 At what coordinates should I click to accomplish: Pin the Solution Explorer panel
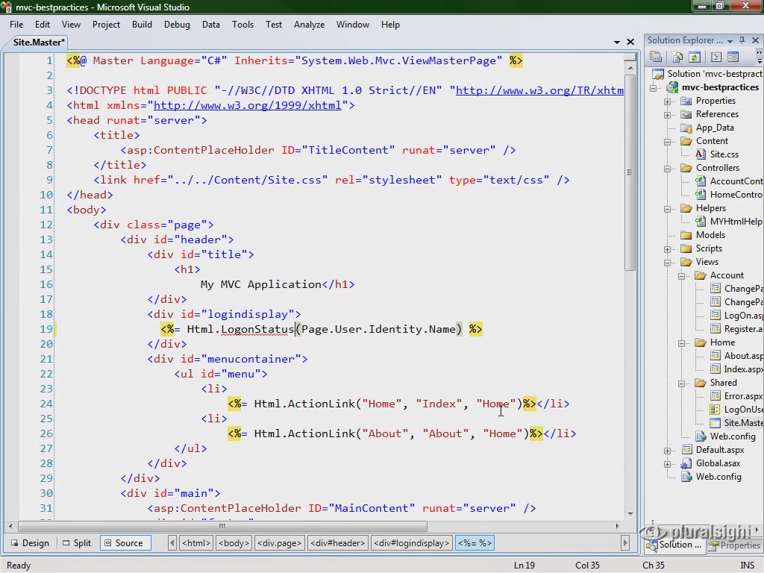pos(742,40)
